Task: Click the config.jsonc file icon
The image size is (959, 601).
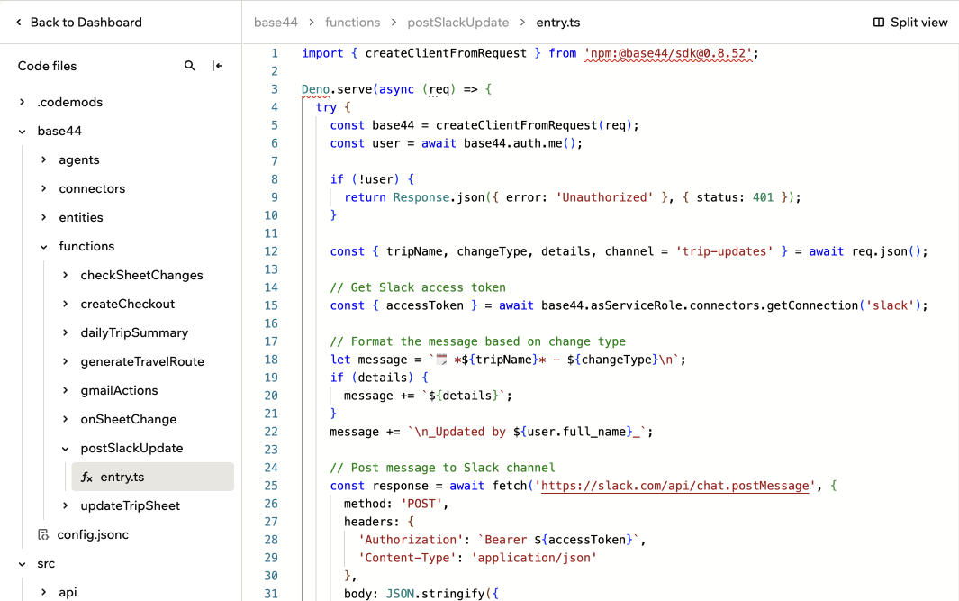Action: pos(43,535)
